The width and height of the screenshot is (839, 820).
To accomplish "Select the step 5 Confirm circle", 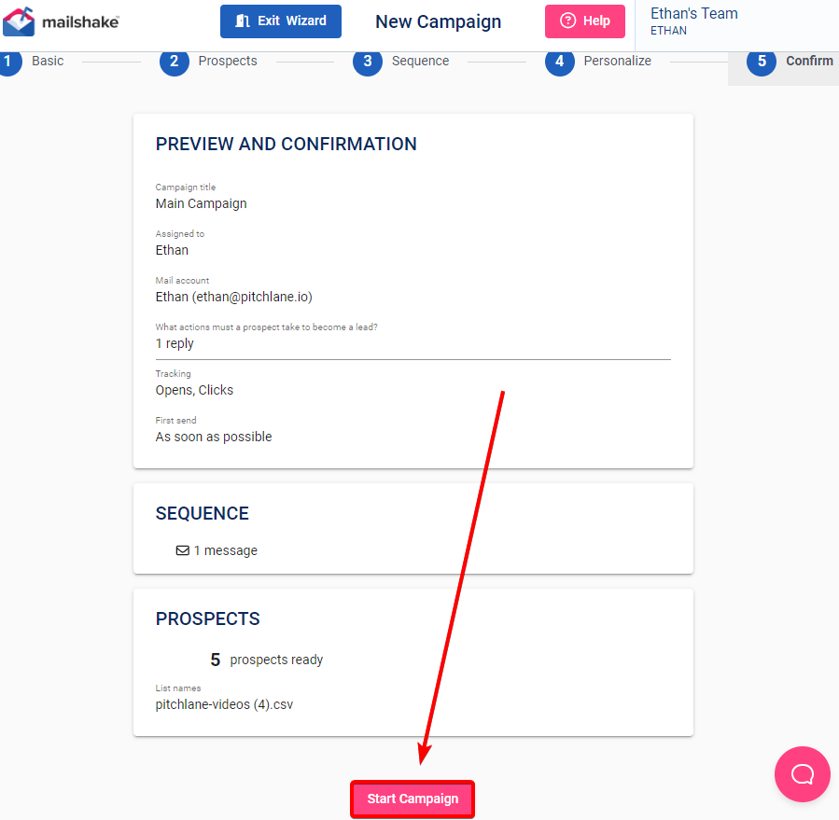I will tap(762, 62).
